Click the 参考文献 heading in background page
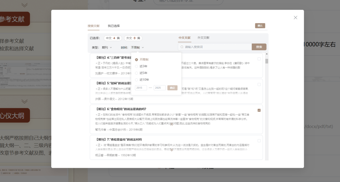The height and width of the screenshot is (182, 340). [12, 19]
